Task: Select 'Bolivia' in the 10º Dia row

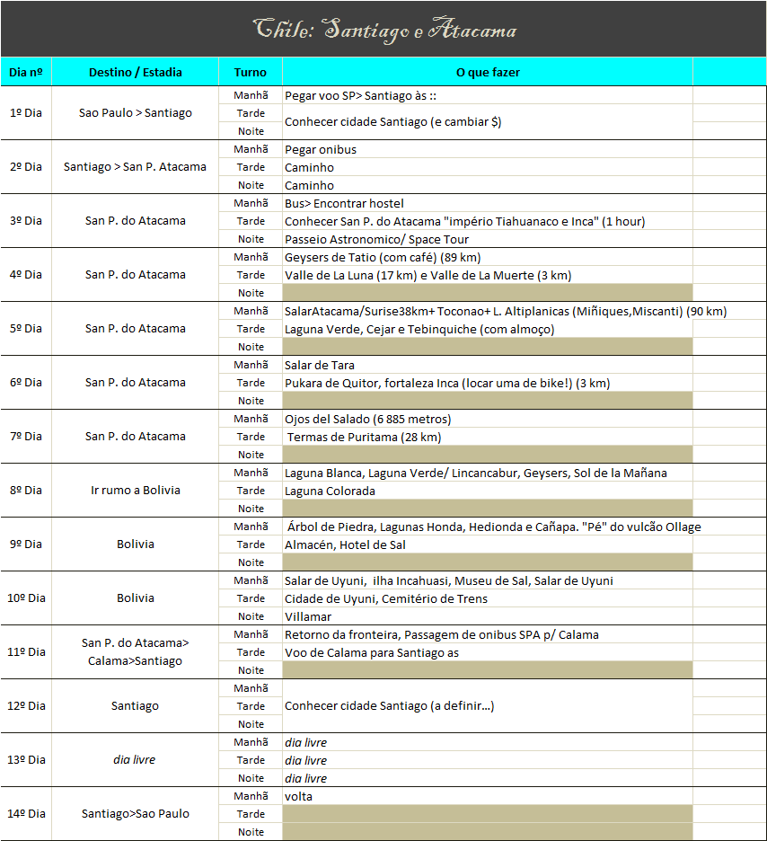Action: click(135, 598)
